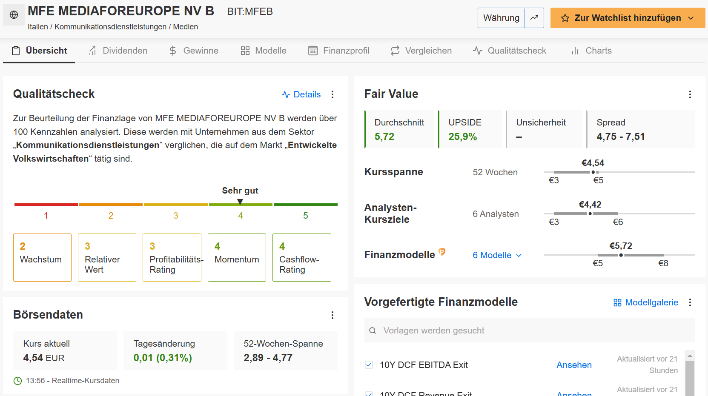Switch to the Gewinne tab
The height and width of the screenshot is (396, 708).
[x=194, y=51]
